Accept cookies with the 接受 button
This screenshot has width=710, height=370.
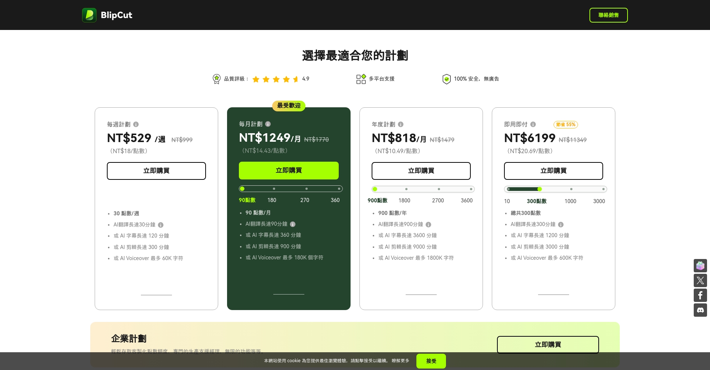pos(431,361)
